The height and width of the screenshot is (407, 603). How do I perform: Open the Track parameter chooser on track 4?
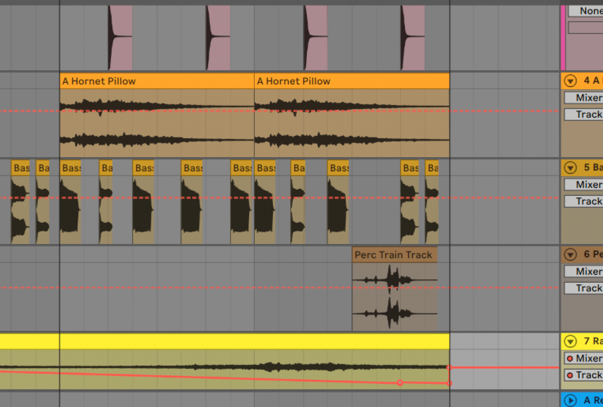click(x=585, y=114)
